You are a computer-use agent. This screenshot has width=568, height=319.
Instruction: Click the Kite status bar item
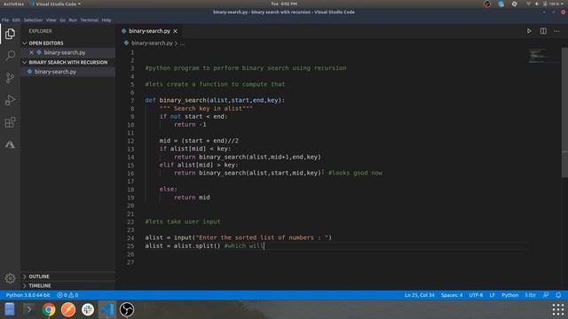[x=531, y=295]
